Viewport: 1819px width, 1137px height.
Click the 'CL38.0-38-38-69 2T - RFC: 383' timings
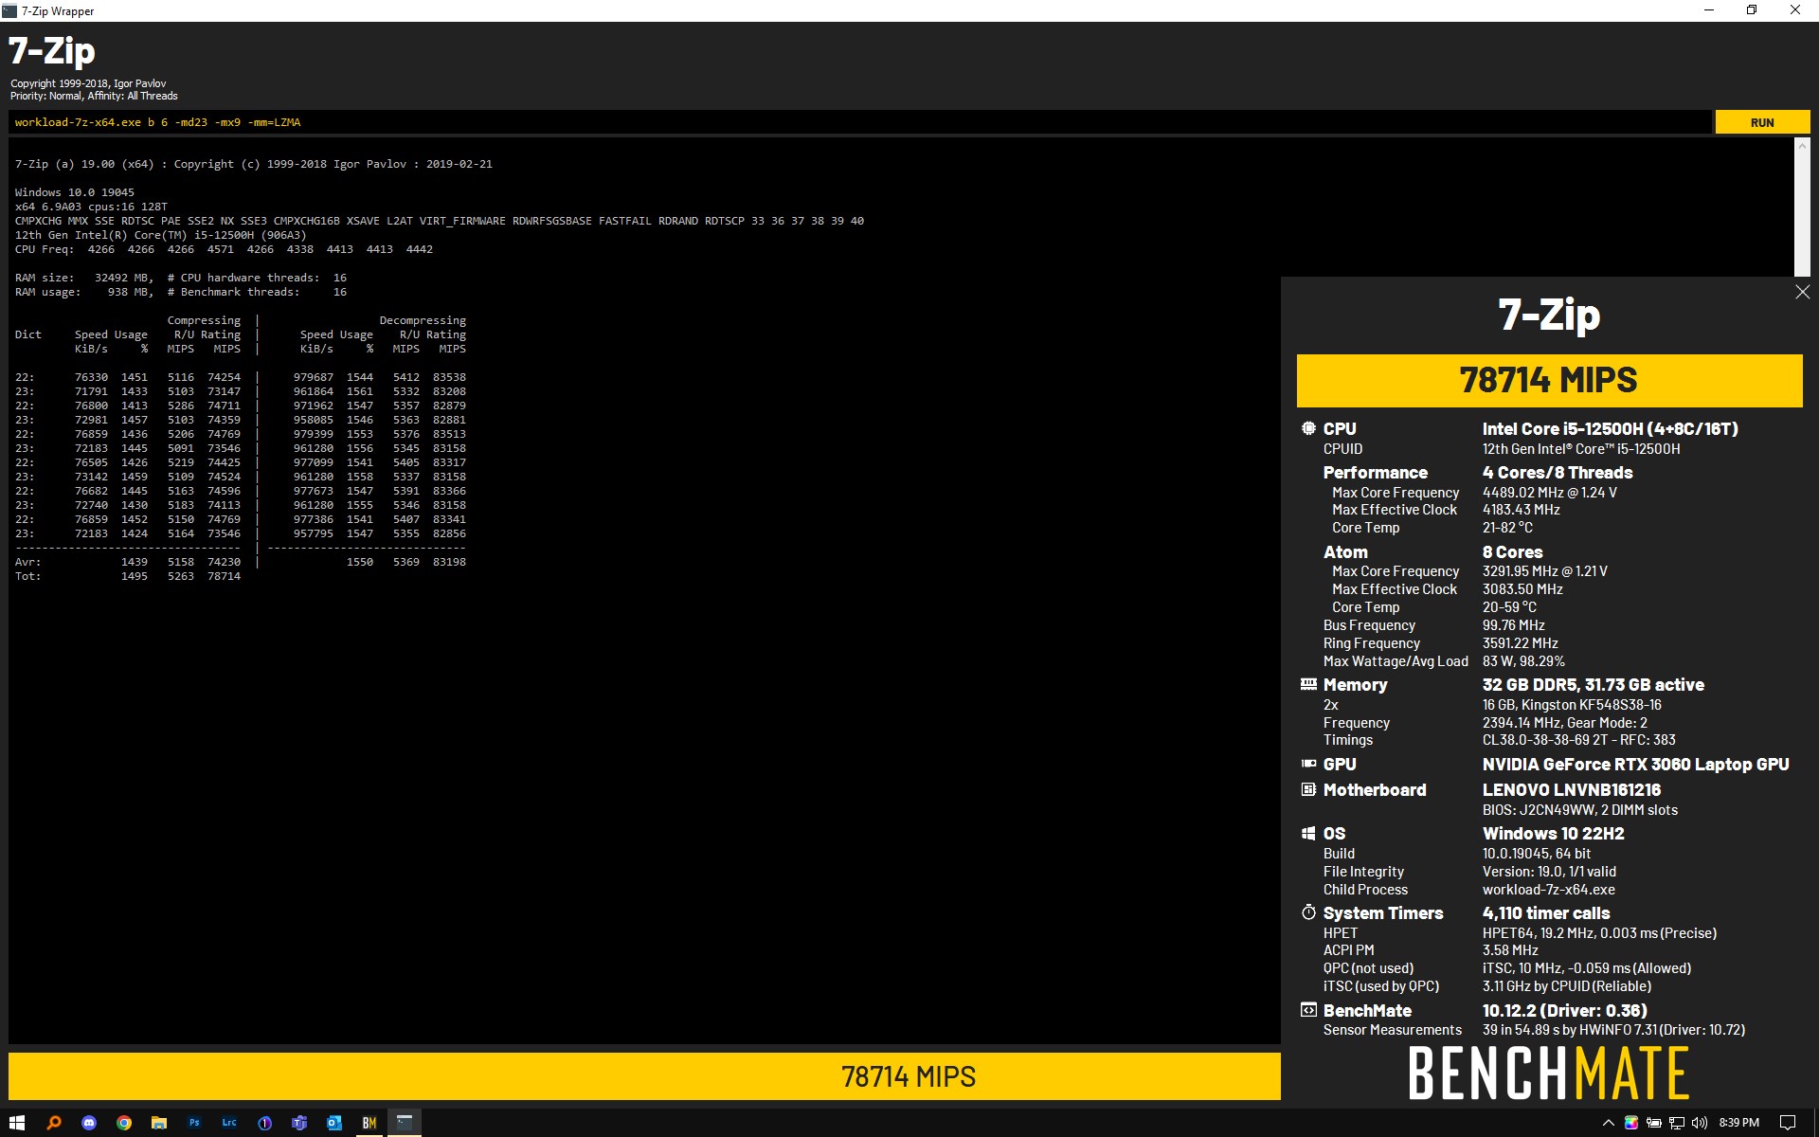1579,740
